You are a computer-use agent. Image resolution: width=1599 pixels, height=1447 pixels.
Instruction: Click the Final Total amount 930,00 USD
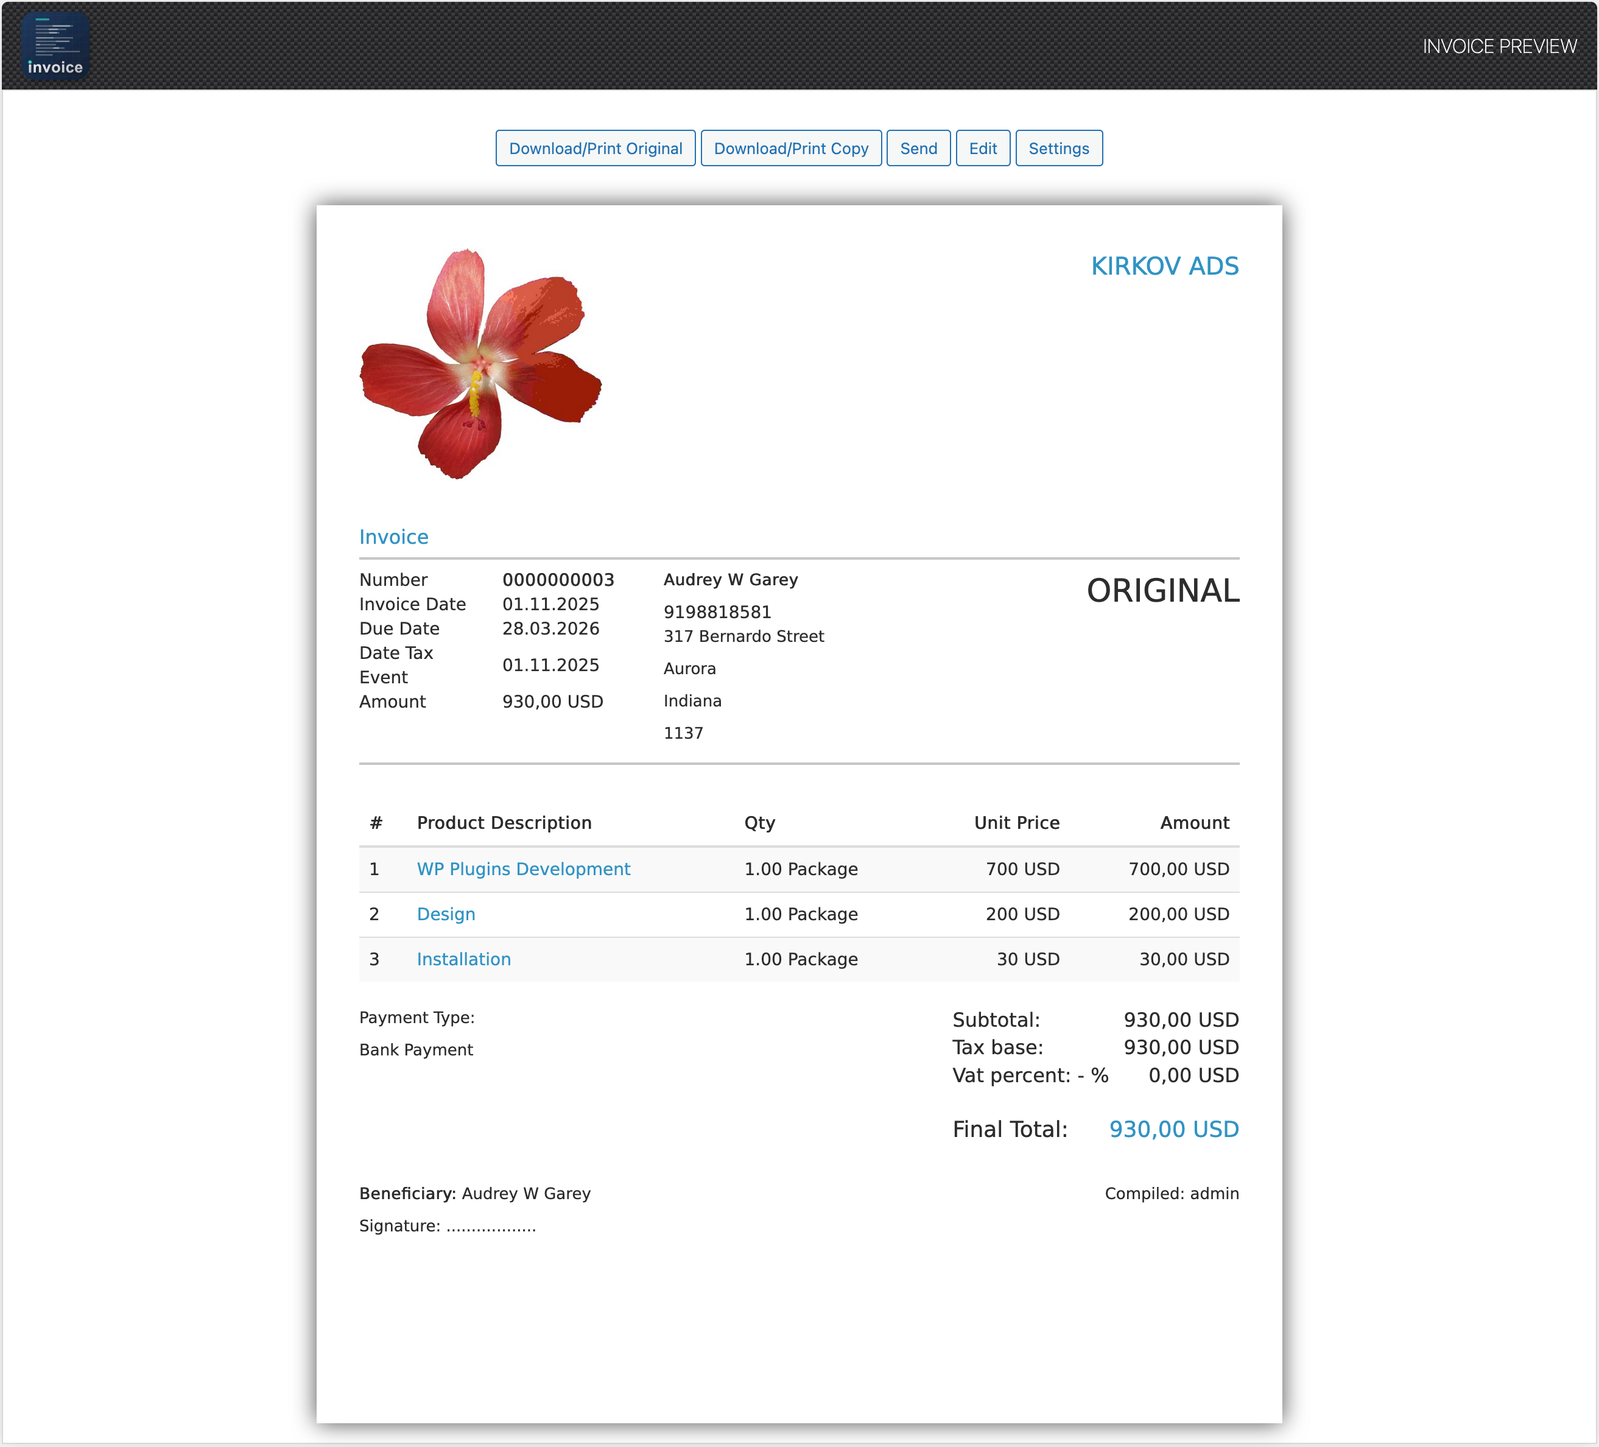point(1174,1129)
